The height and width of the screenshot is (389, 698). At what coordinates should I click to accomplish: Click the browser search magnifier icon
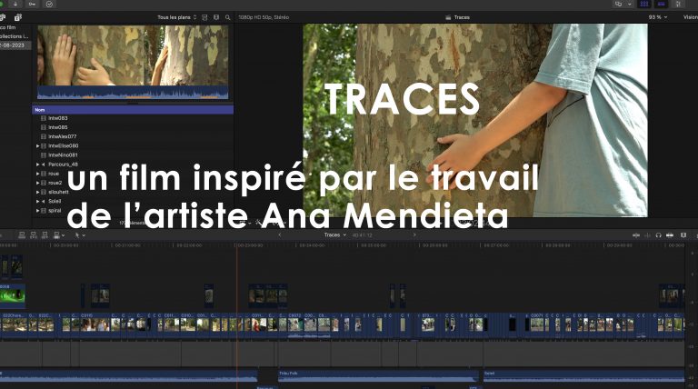coord(227,17)
